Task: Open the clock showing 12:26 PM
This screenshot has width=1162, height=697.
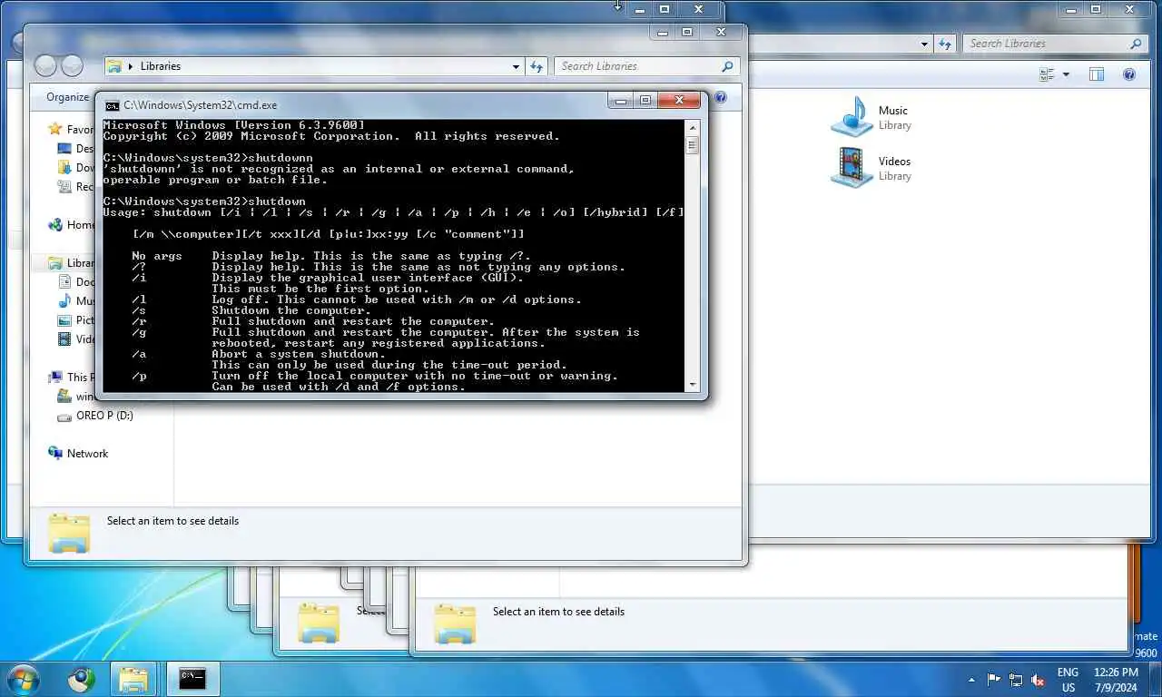Action: (1116, 680)
